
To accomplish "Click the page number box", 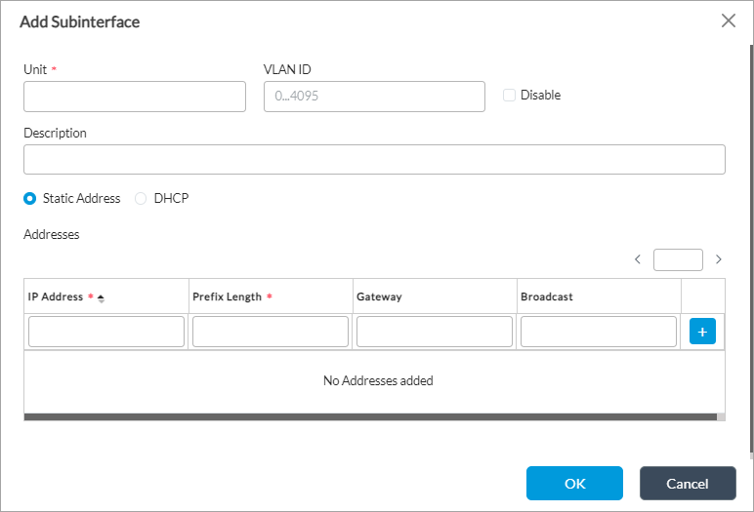I will [678, 259].
